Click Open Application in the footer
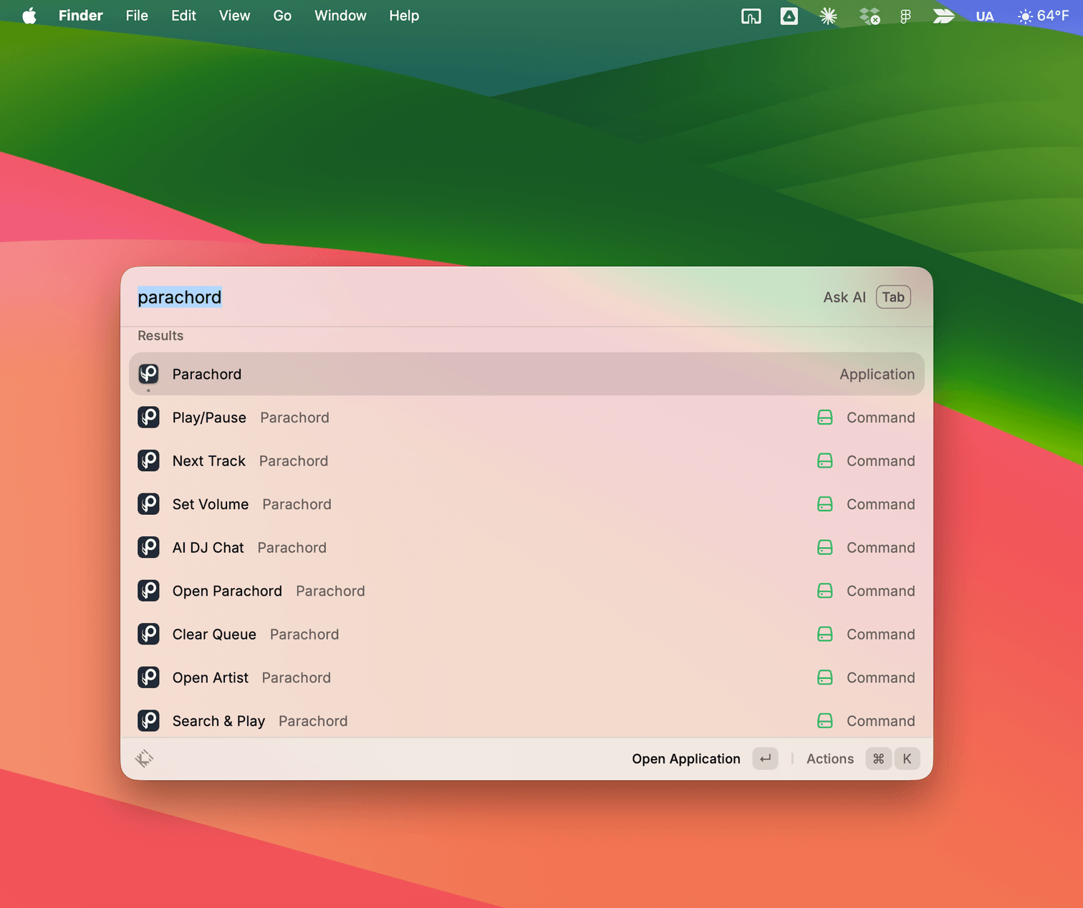1083x908 pixels. click(x=685, y=758)
